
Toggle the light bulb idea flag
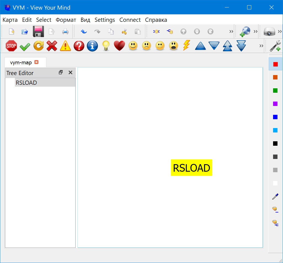coord(106,46)
